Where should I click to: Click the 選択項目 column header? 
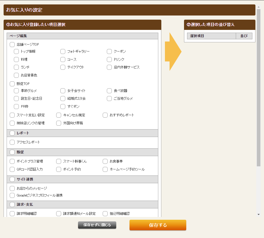click(211, 36)
